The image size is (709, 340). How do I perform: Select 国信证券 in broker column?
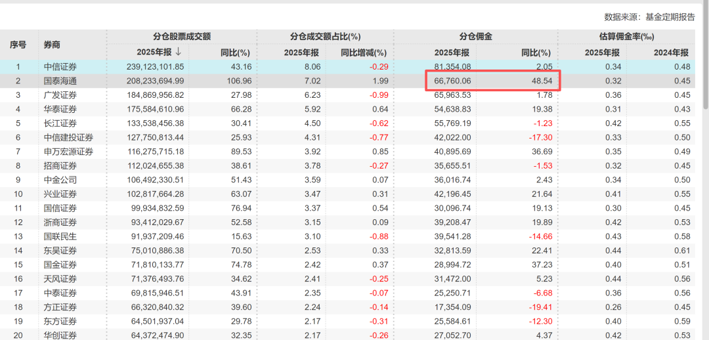coord(60,208)
